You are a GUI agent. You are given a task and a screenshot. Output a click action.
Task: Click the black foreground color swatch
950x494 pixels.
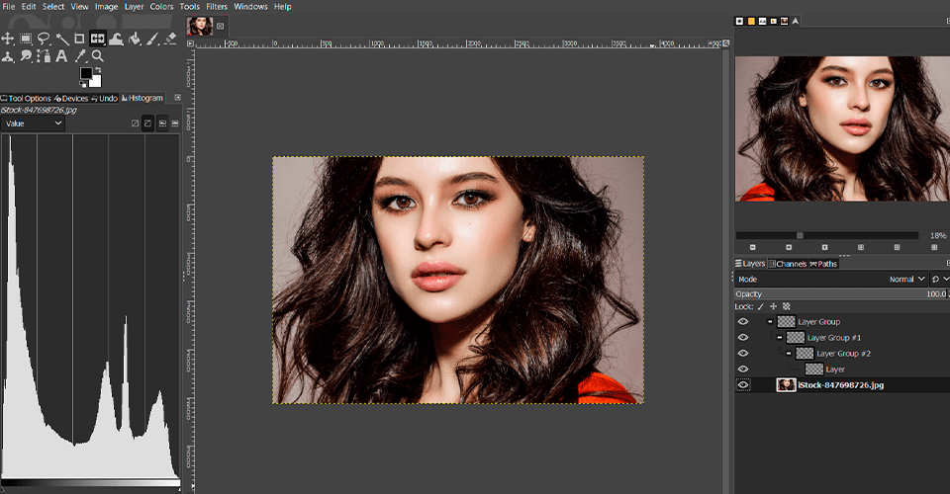pos(85,73)
